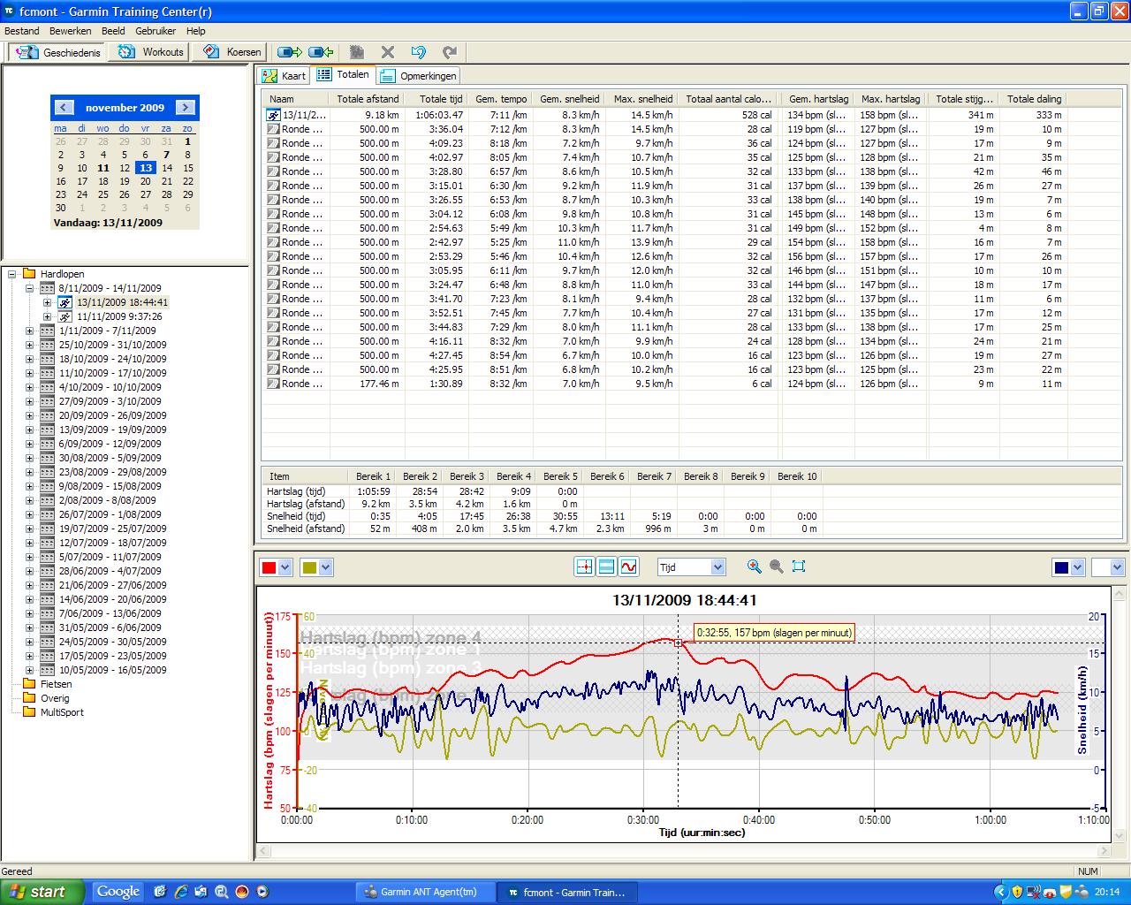Open the Bestand menu
This screenshot has width=1131, height=905.
click(x=21, y=31)
